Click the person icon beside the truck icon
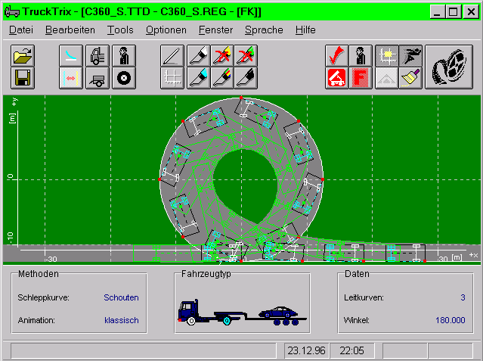The height and width of the screenshot is (361, 483). click(124, 56)
